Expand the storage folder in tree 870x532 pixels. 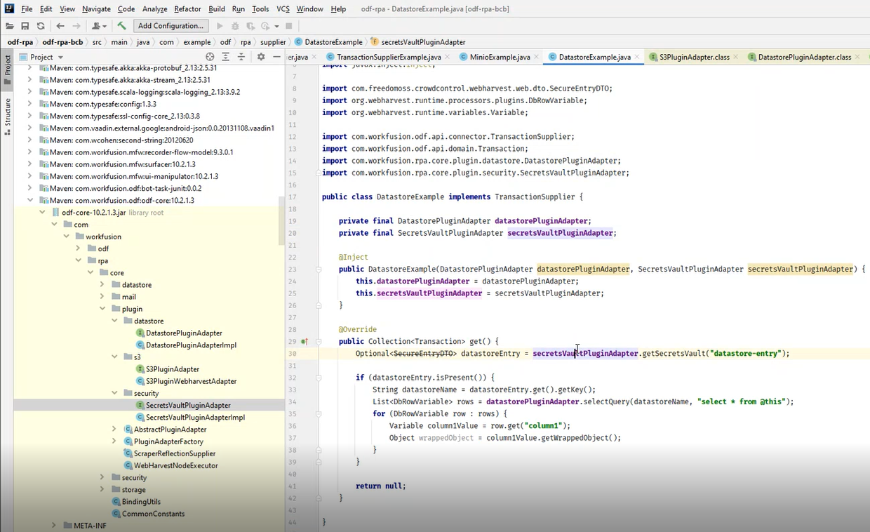coord(102,489)
